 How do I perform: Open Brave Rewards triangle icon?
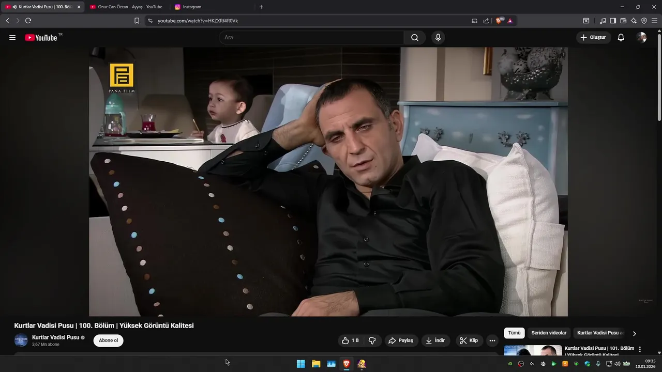tap(510, 21)
